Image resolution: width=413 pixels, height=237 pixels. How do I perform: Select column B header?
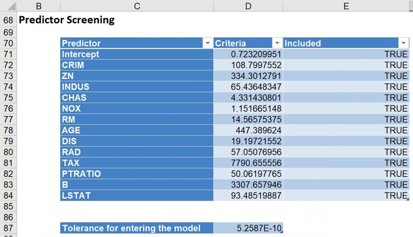tap(39, 6)
